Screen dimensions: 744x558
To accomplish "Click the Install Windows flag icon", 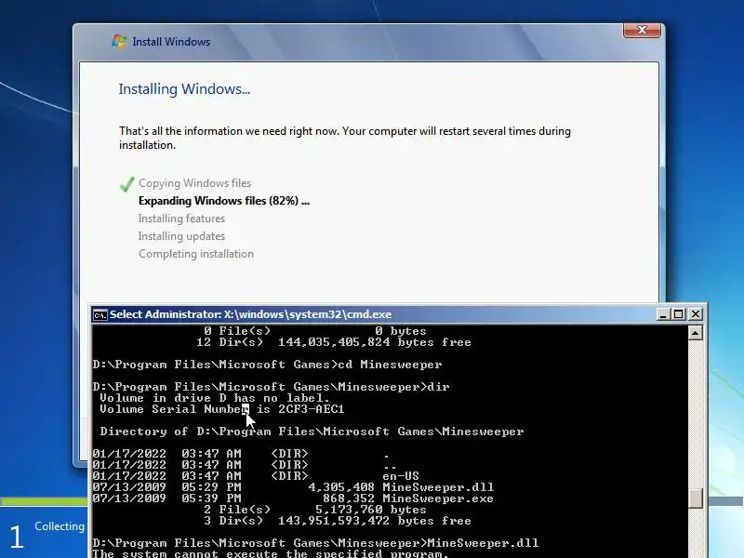I will [119, 41].
